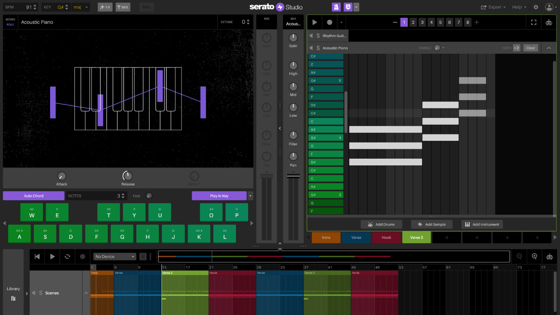Click the play button in the scene player
560x315 pixels.
[x=315, y=22]
